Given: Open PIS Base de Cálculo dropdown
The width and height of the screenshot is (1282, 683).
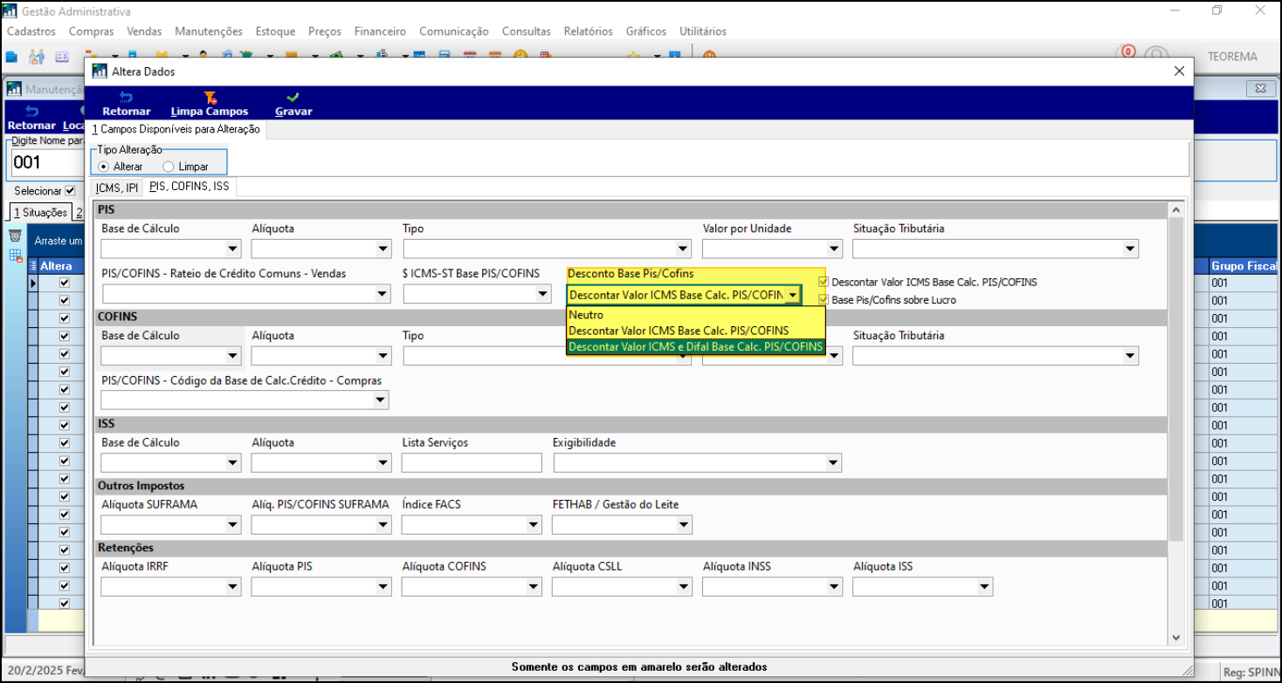Looking at the screenshot, I should tap(232, 249).
